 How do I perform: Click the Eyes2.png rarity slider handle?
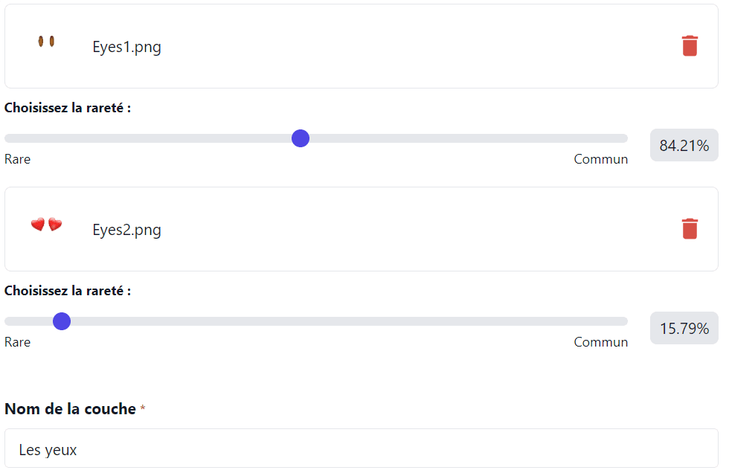[62, 321]
